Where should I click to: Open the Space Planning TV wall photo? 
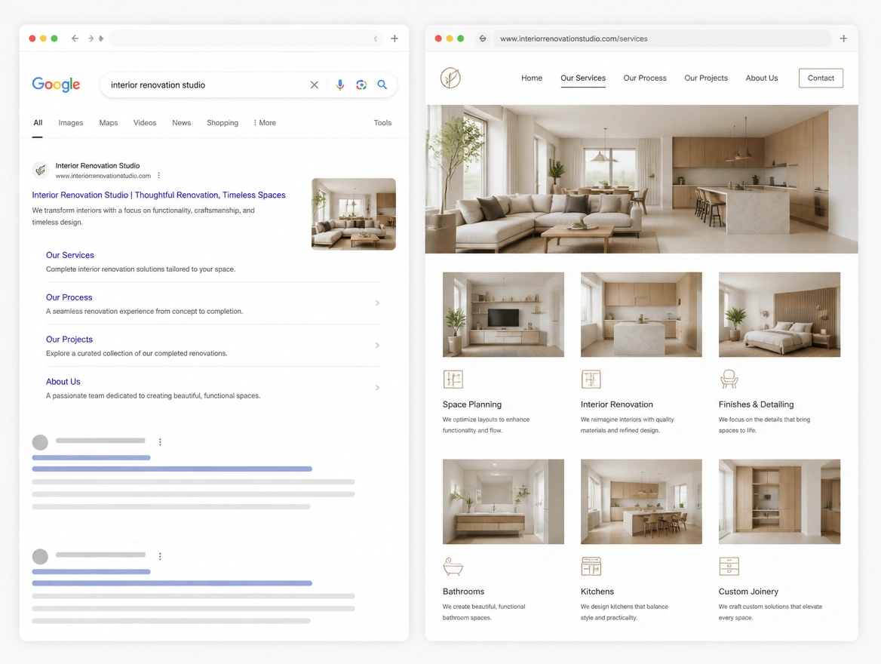(x=503, y=315)
